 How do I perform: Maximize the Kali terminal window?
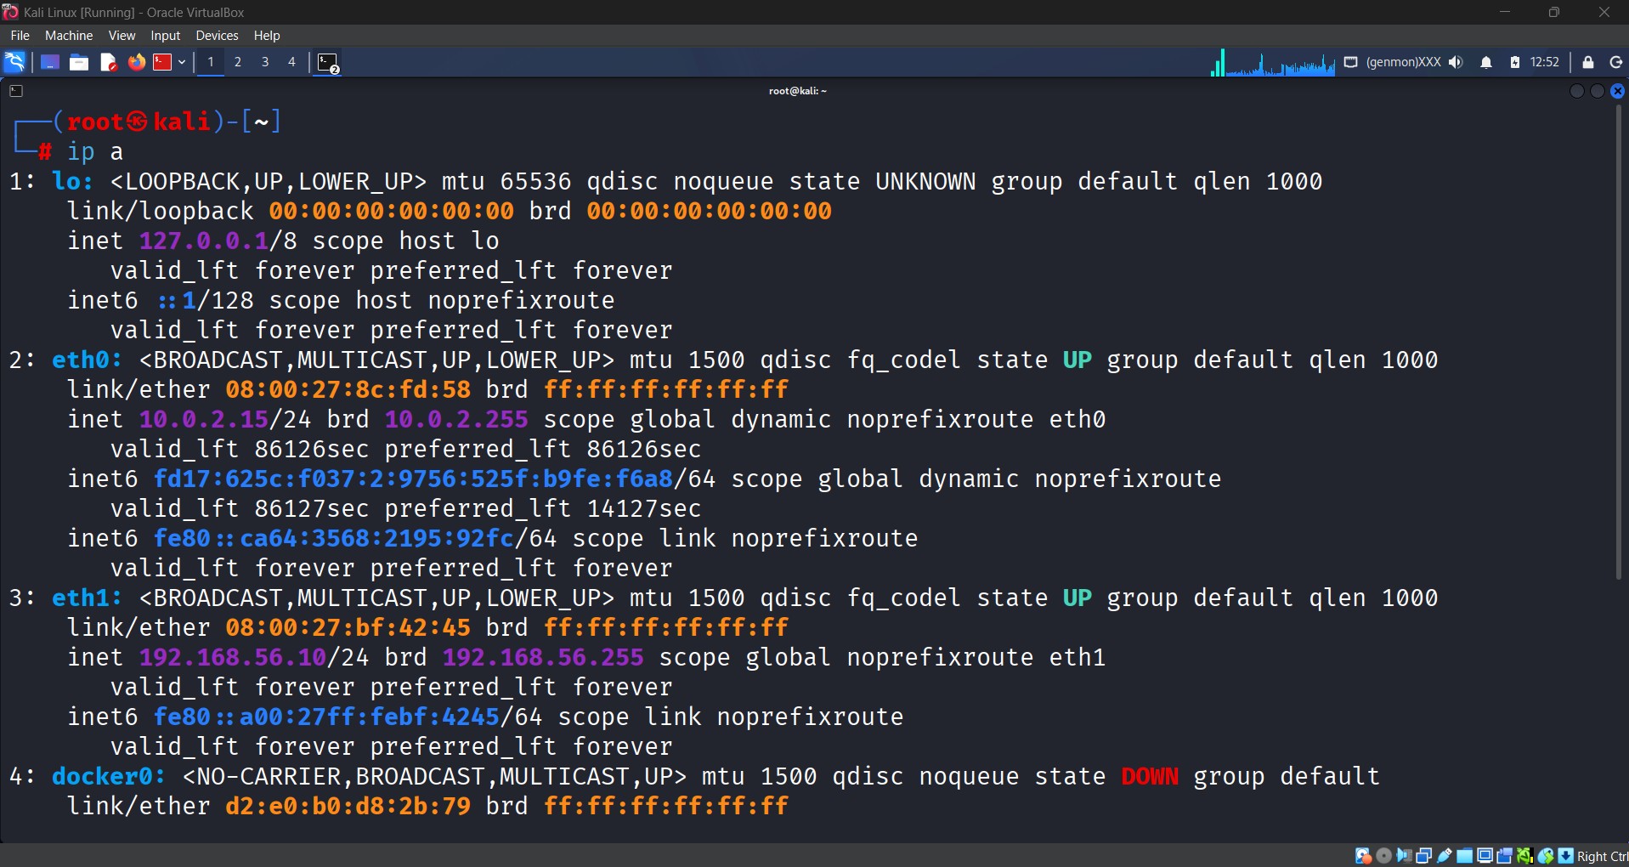tap(1598, 91)
